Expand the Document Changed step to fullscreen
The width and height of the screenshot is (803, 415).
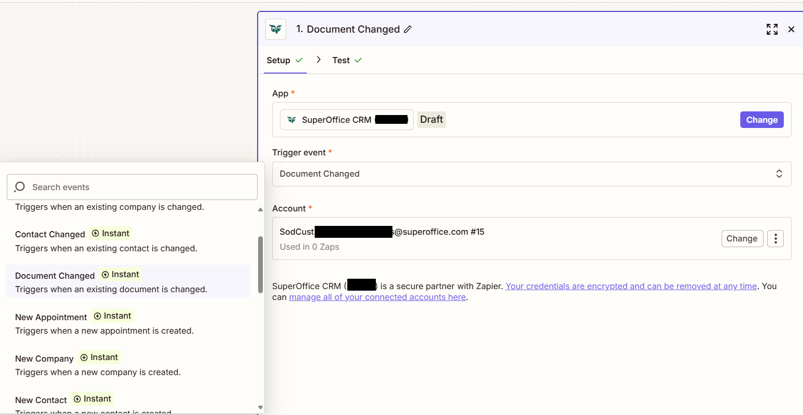(x=772, y=30)
